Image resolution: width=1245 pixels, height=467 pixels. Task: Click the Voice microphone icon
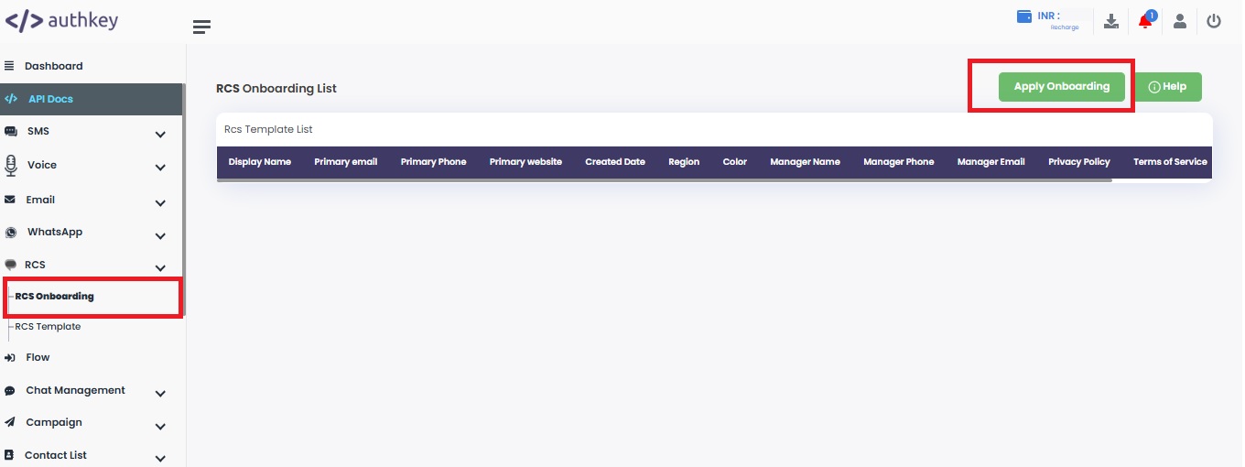coord(11,166)
